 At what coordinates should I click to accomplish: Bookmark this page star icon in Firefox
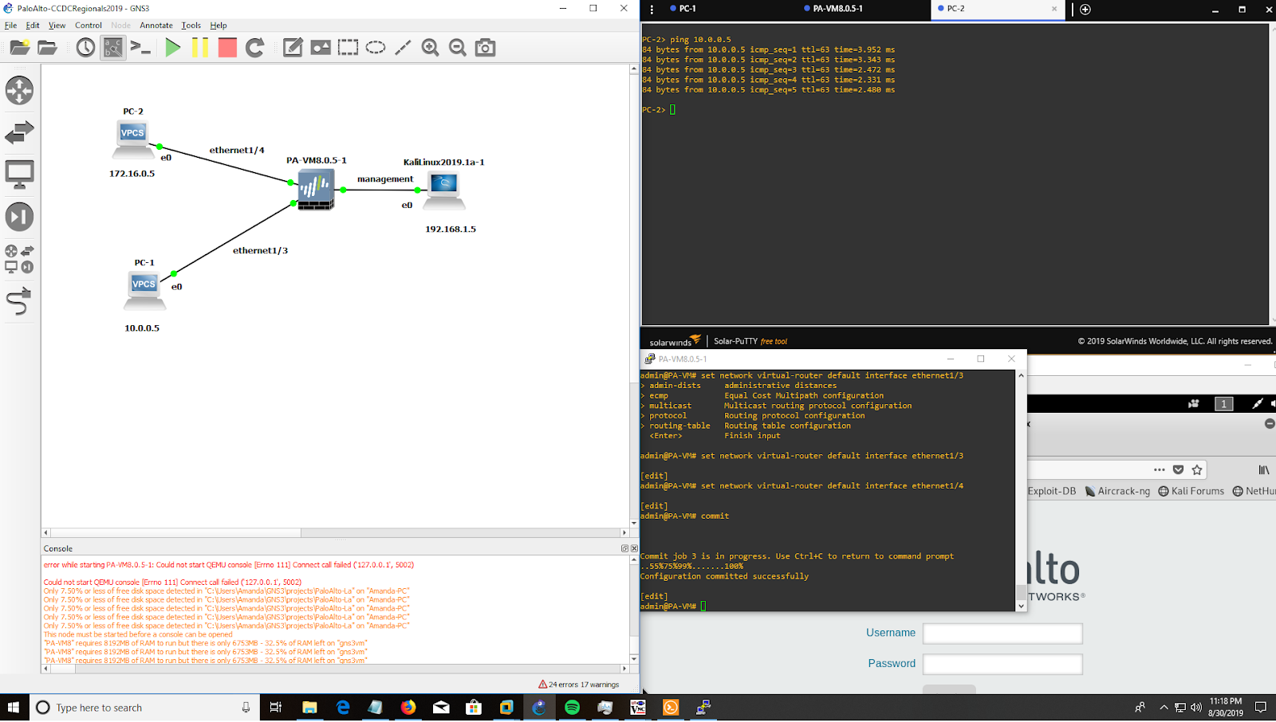[1197, 470]
